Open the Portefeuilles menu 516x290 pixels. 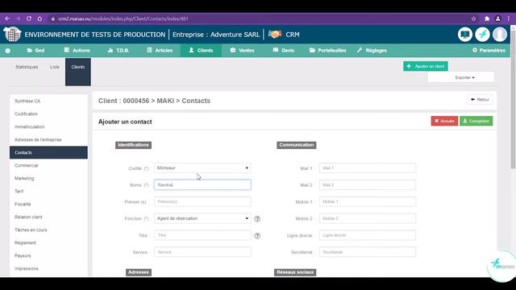[328, 50]
